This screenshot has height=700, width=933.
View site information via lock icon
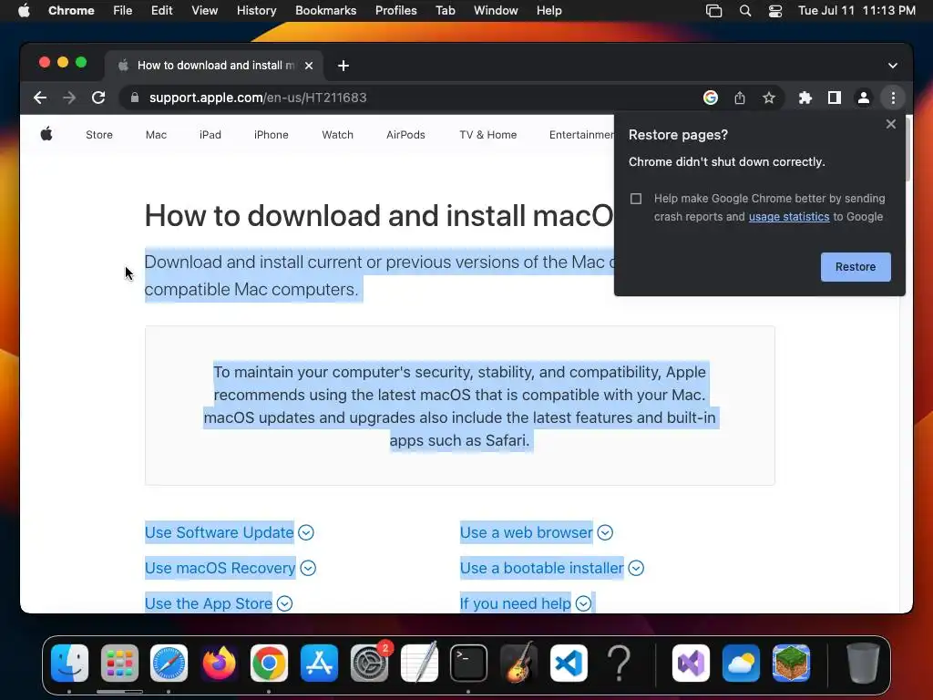135,98
